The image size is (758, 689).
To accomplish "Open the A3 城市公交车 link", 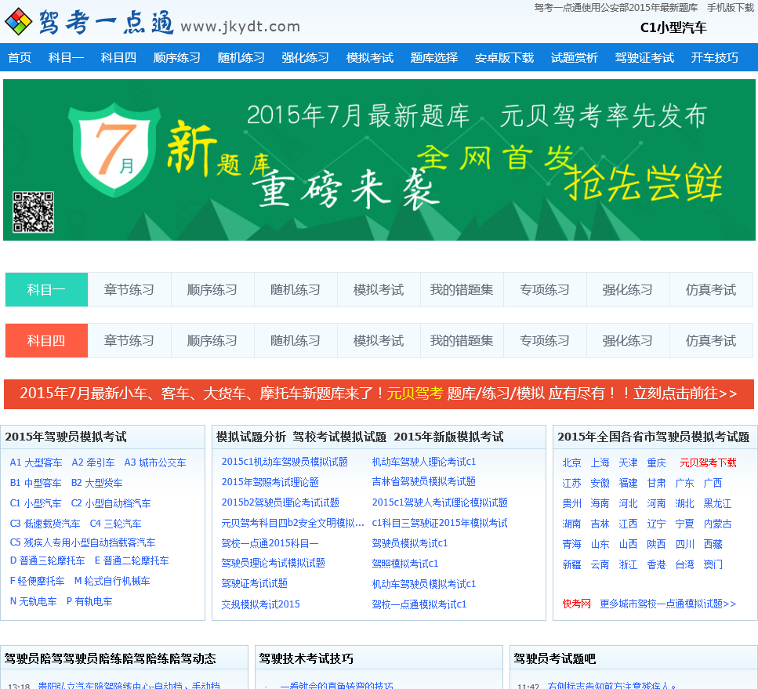I will pos(155,462).
